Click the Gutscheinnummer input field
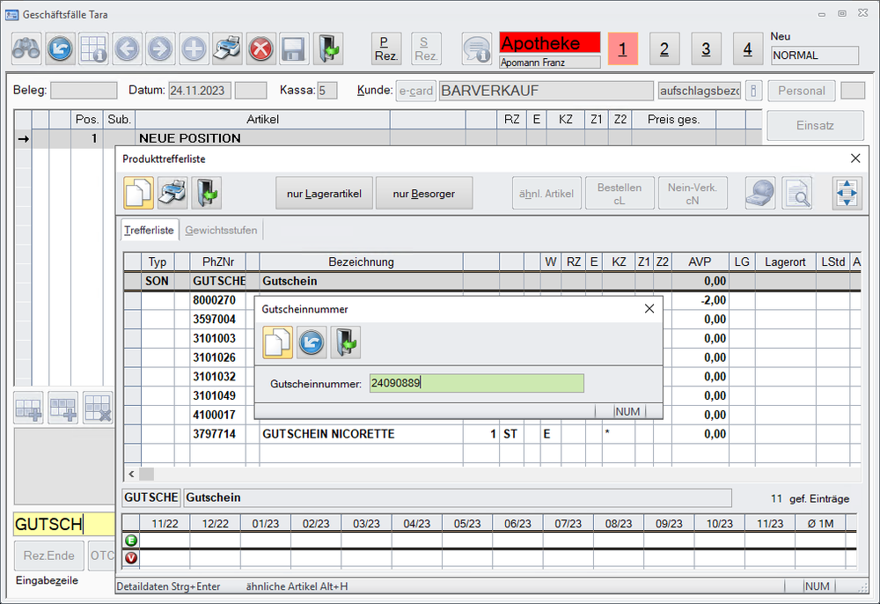Screen dimensions: 880x604 pos(475,384)
